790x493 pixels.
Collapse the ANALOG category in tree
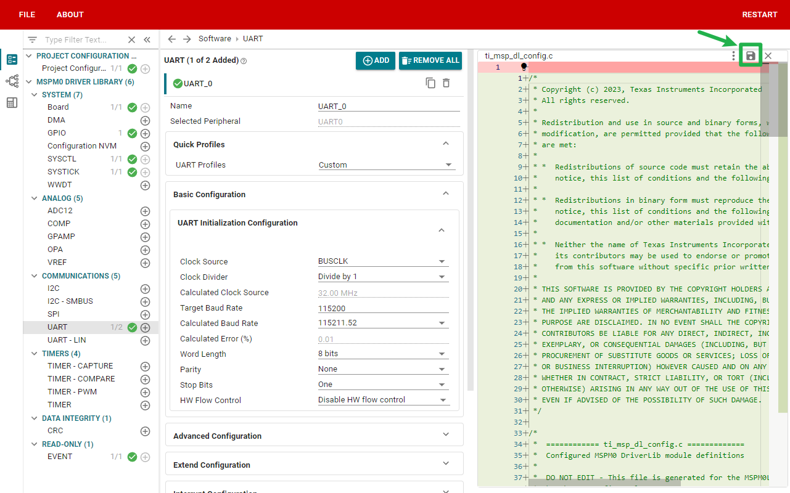point(35,198)
